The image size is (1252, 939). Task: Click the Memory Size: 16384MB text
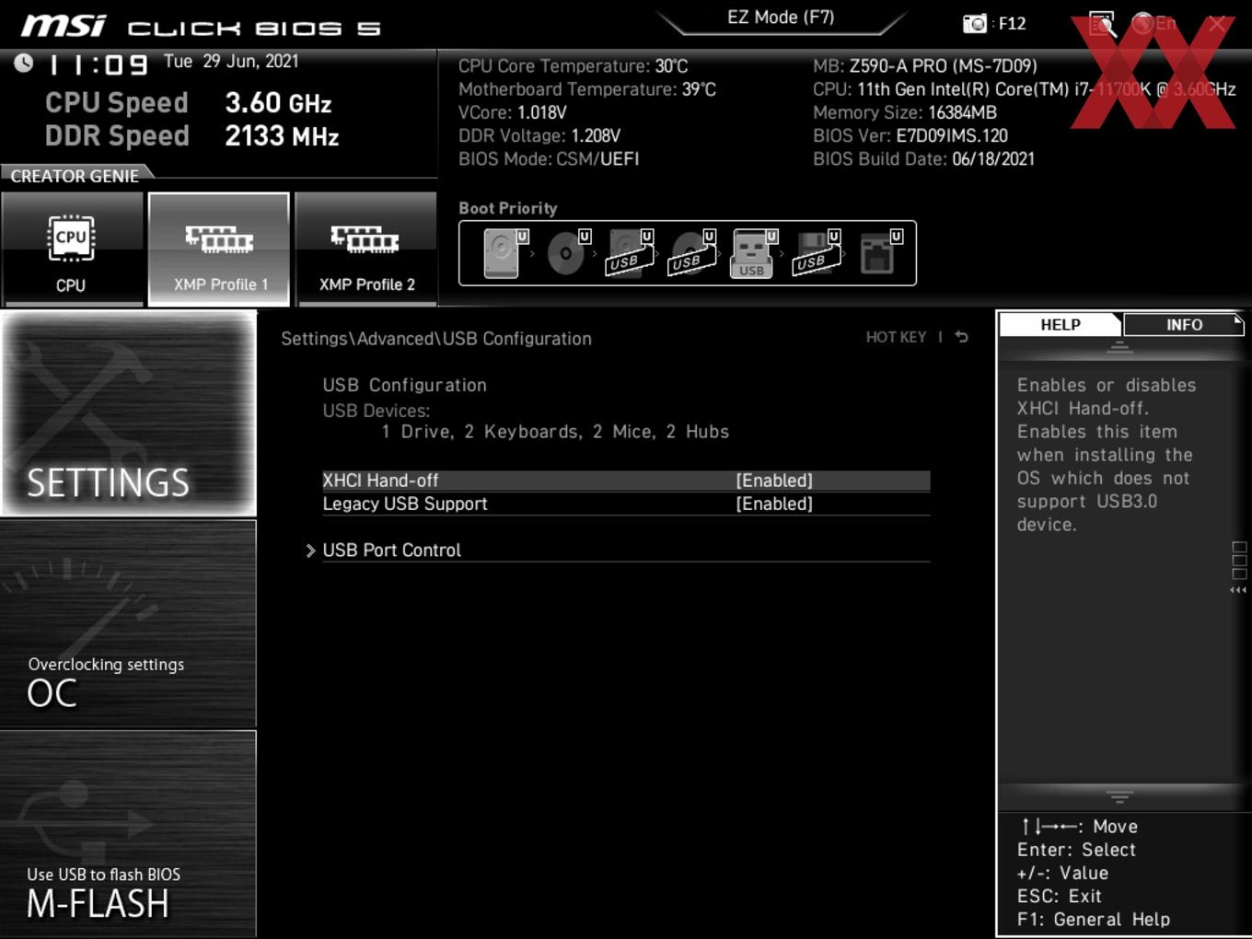pyautogui.click(x=905, y=112)
